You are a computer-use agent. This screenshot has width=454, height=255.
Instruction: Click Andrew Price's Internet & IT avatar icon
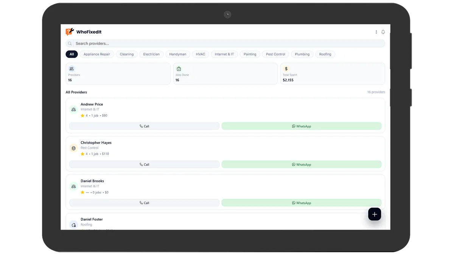click(74, 110)
